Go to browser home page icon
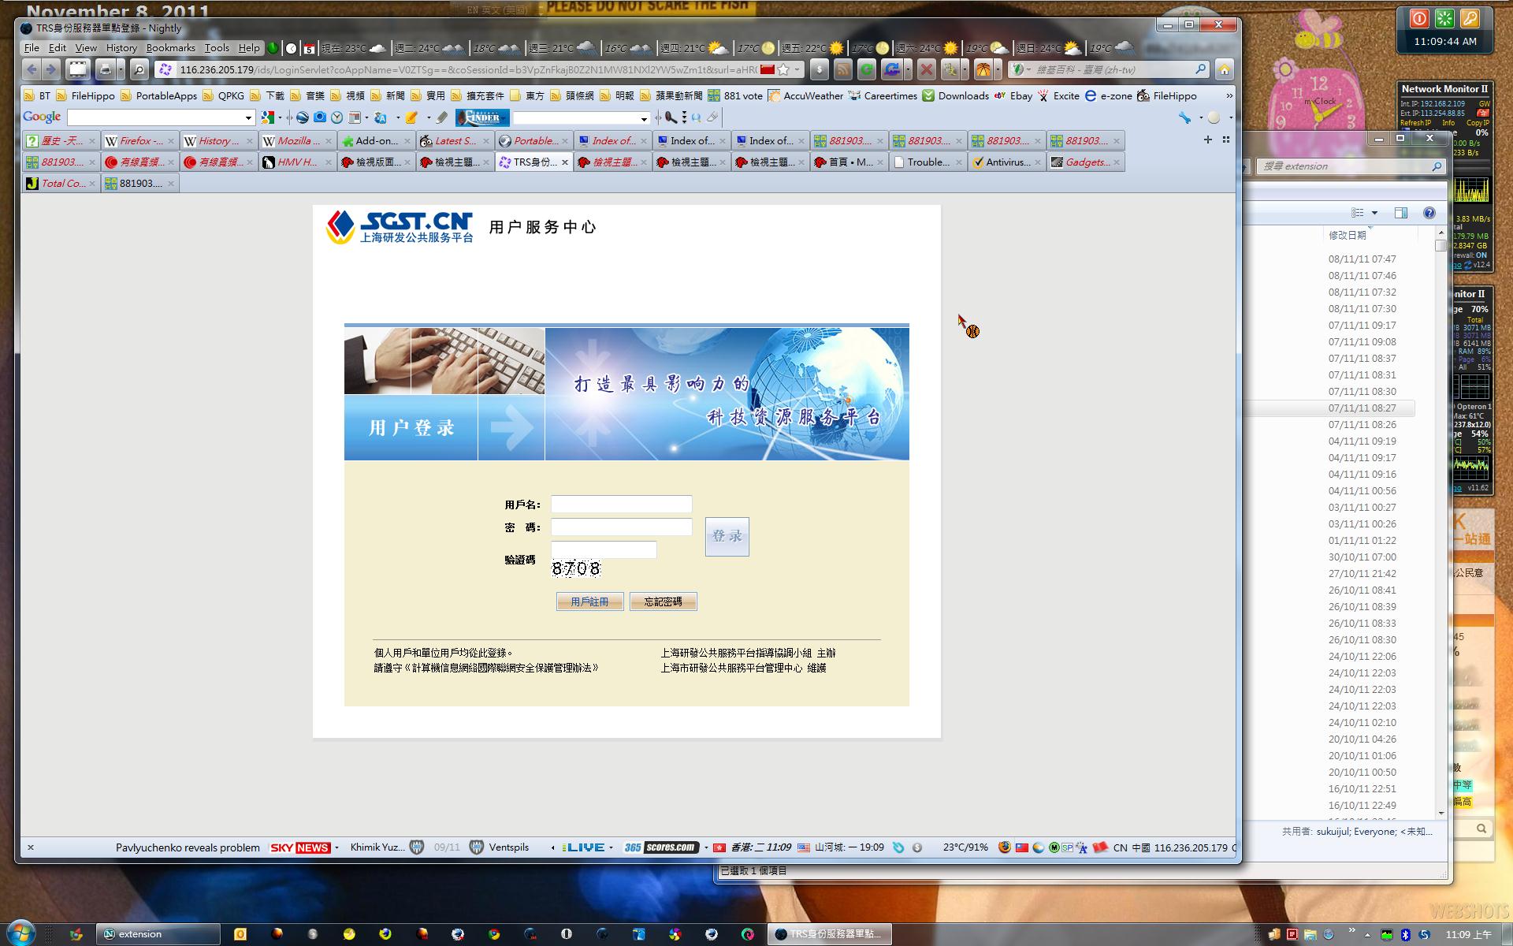This screenshot has width=1513, height=946. click(1224, 70)
